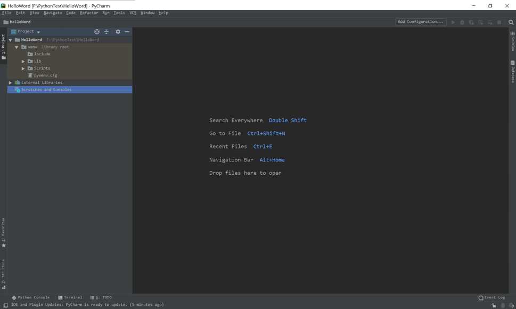This screenshot has width=516, height=309.
Task: Select Include folder in tree
Action: tap(70, 54)
